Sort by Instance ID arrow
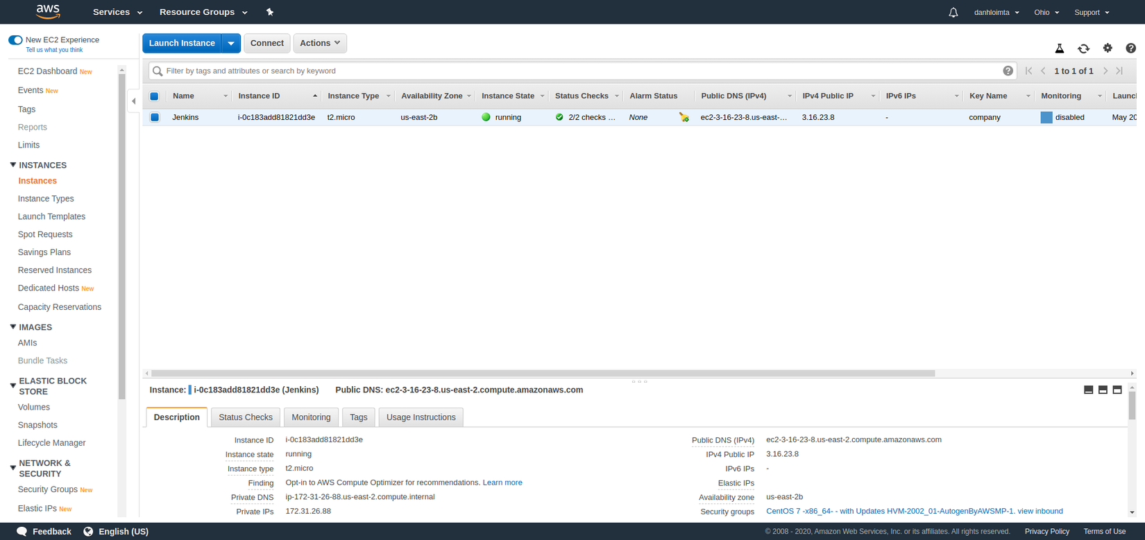The width and height of the screenshot is (1145, 540). point(315,96)
